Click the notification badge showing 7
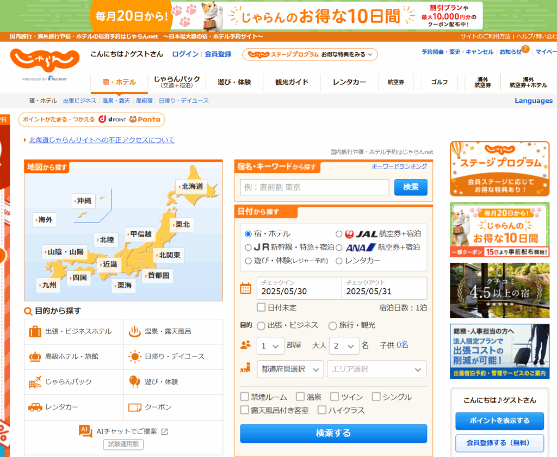Viewport: 557px width, 457px height. [x=525, y=48]
